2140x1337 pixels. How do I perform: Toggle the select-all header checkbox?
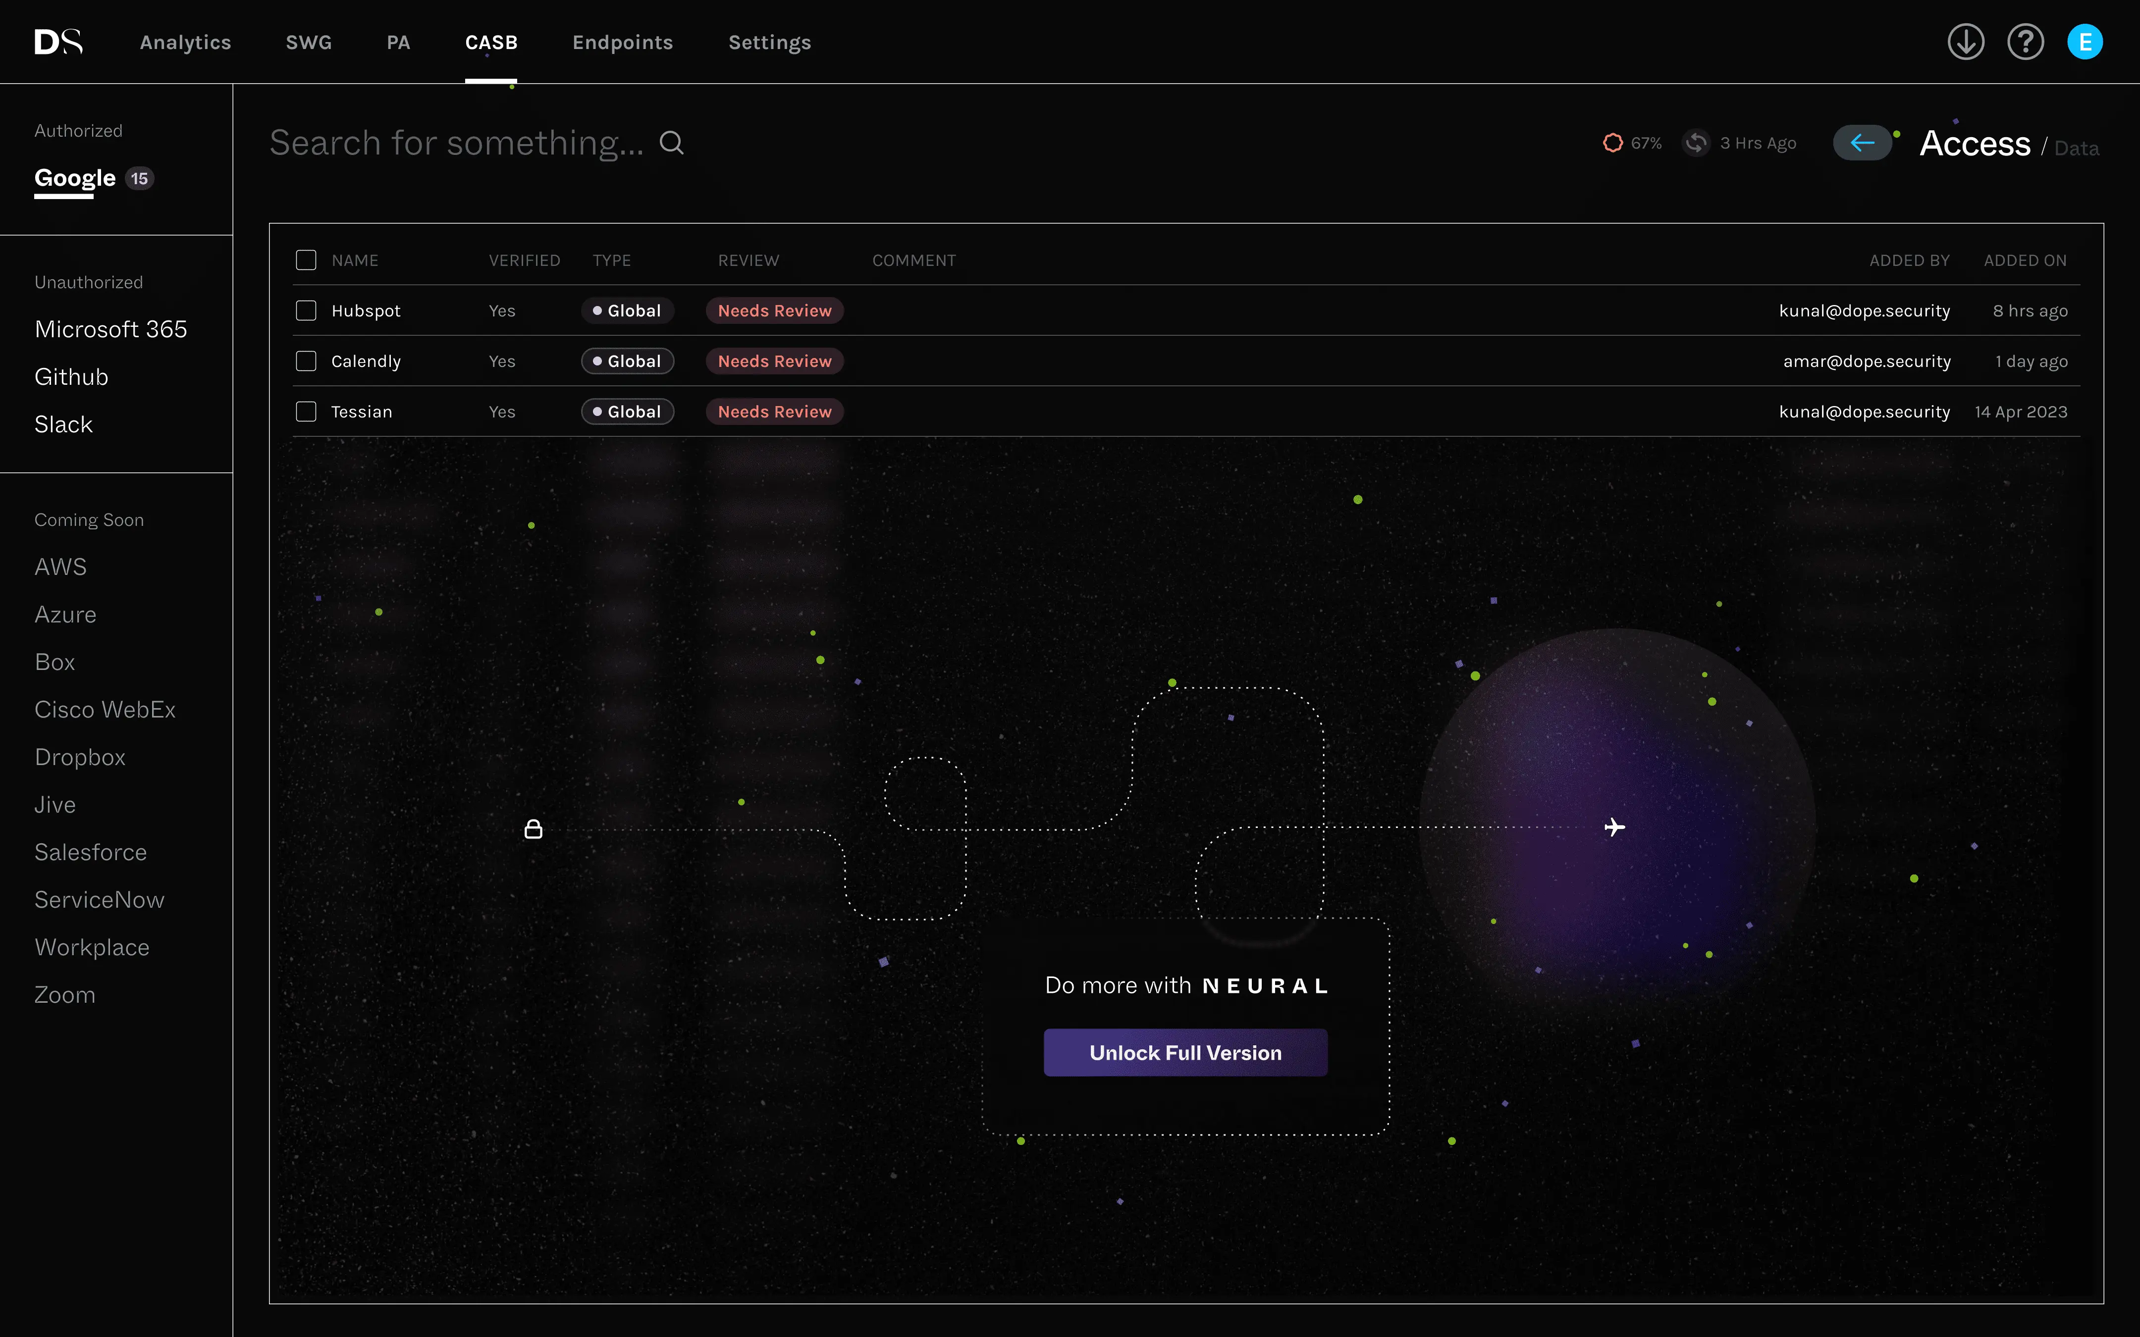pyautogui.click(x=306, y=260)
